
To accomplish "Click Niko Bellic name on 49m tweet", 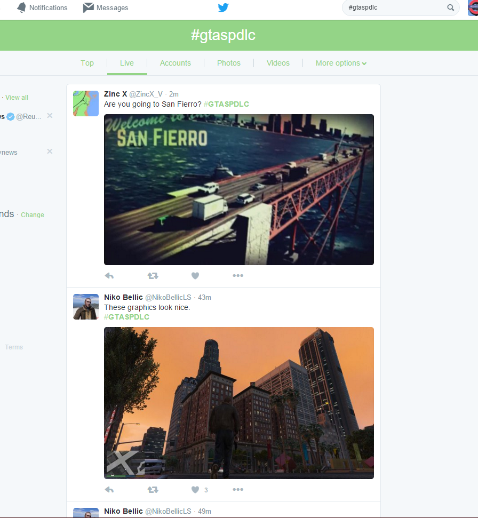I will [x=123, y=511].
